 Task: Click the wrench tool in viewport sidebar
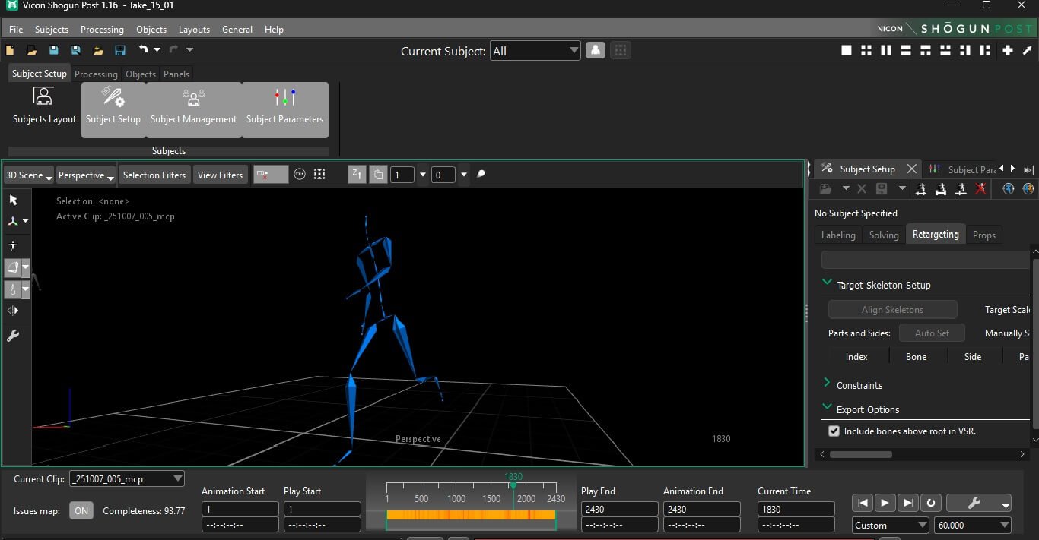coord(13,336)
